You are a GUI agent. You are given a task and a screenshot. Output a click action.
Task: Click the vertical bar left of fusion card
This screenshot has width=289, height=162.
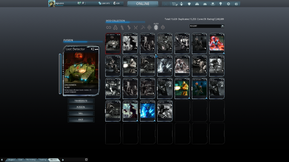60,74
